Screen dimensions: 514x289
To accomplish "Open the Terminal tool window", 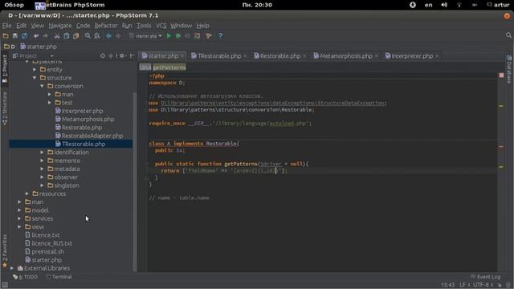I will 59,277.
